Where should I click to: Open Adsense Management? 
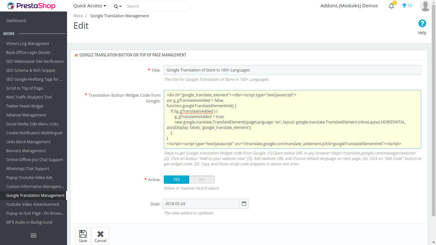tap(26, 115)
